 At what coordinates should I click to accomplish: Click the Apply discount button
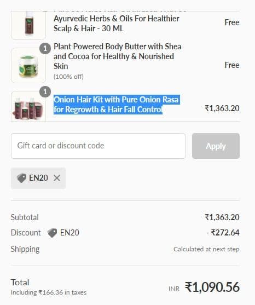(x=216, y=146)
